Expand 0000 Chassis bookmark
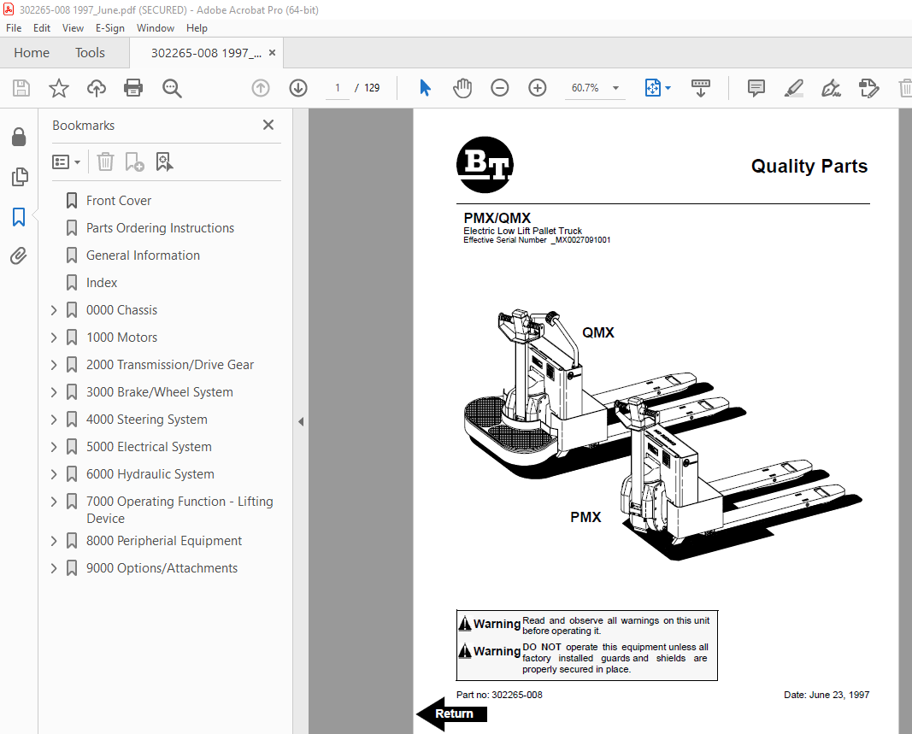The width and height of the screenshot is (912, 734). tap(54, 310)
